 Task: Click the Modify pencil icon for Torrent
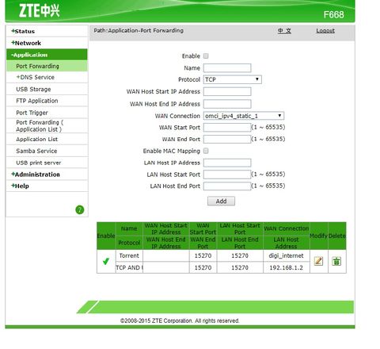318,261
